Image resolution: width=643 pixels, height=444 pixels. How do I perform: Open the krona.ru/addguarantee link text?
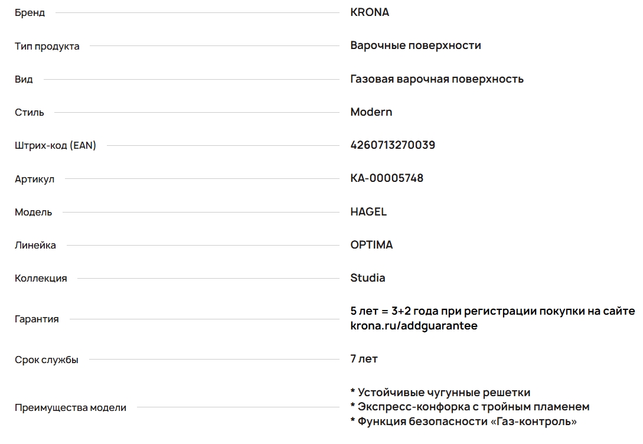(413, 326)
